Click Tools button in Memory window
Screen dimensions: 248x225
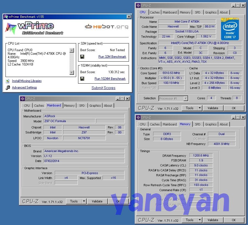(x=190, y=220)
